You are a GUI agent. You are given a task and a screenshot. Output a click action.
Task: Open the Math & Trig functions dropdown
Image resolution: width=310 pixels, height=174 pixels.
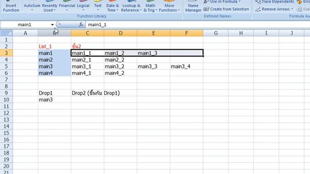click(x=150, y=6)
